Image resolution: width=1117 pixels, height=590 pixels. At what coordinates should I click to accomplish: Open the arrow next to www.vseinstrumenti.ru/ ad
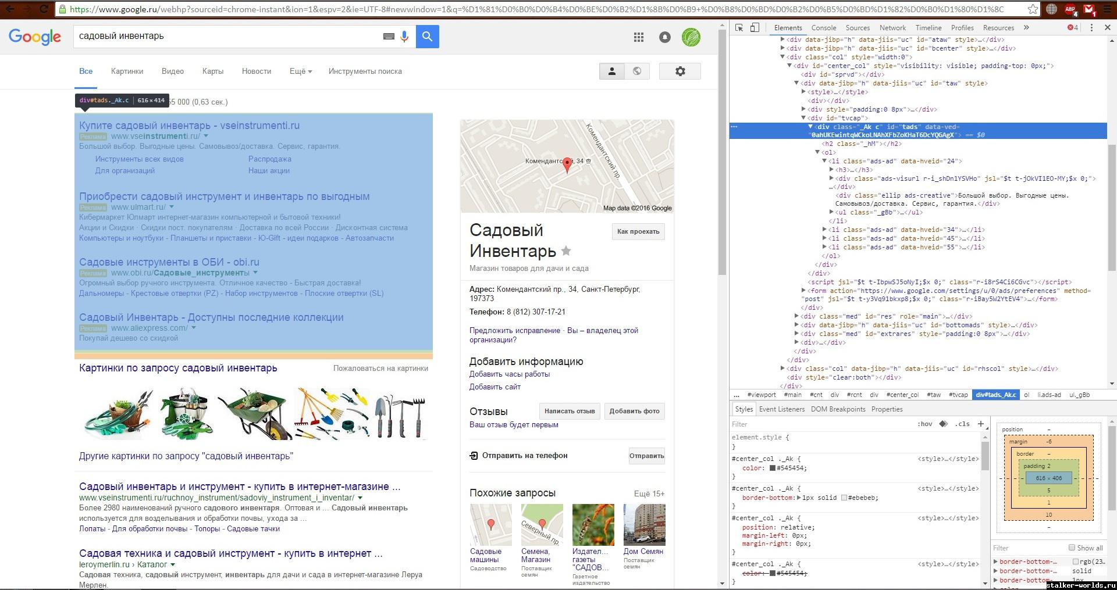click(206, 136)
